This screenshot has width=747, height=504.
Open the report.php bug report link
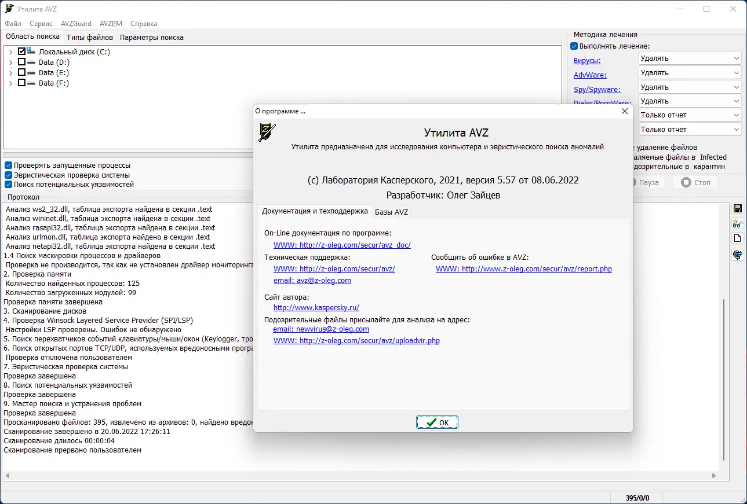point(524,269)
